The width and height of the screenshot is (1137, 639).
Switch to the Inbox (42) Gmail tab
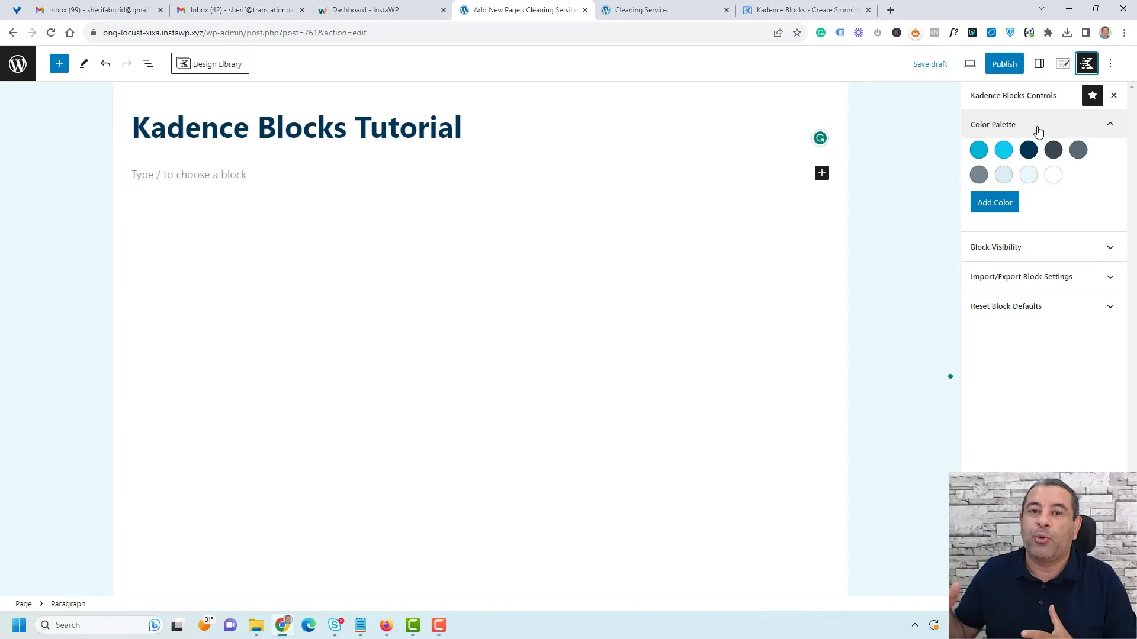[x=241, y=10]
